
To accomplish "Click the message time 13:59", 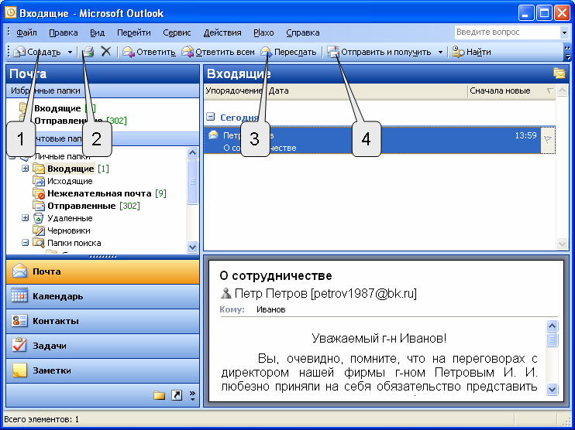I will click(x=526, y=135).
